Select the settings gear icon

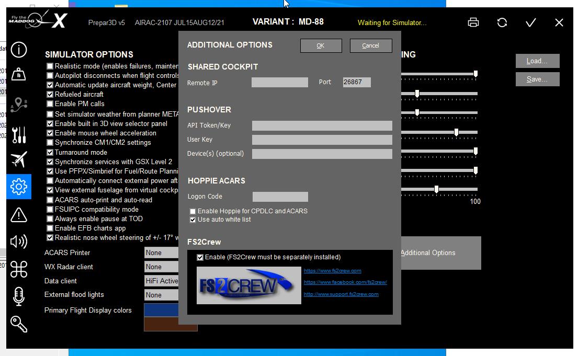pyautogui.click(x=19, y=187)
